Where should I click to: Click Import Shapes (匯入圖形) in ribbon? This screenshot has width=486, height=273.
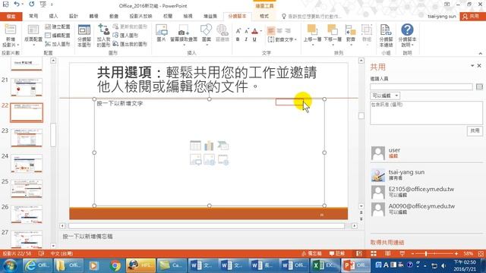coord(125,36)
